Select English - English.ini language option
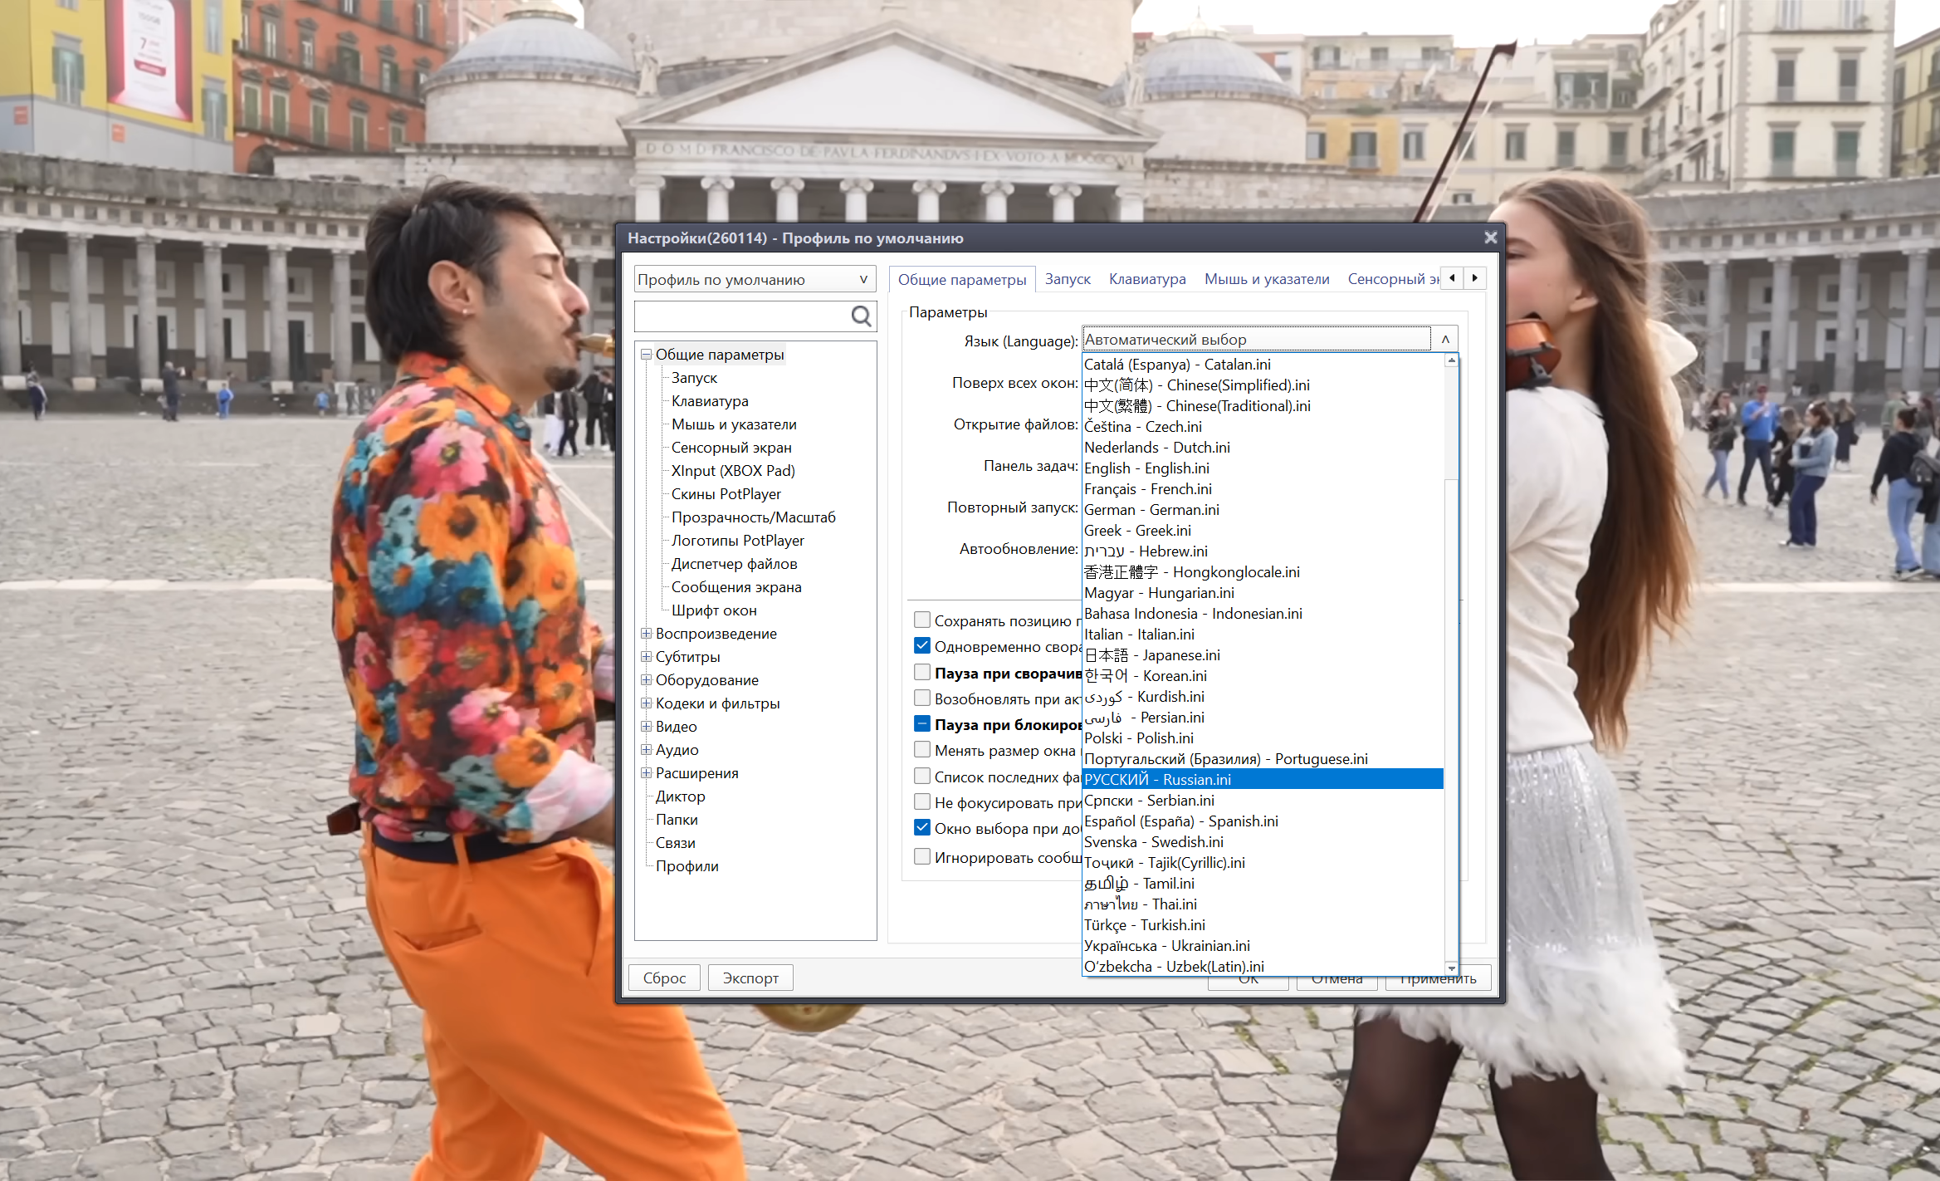 [x=1146, y=468]
